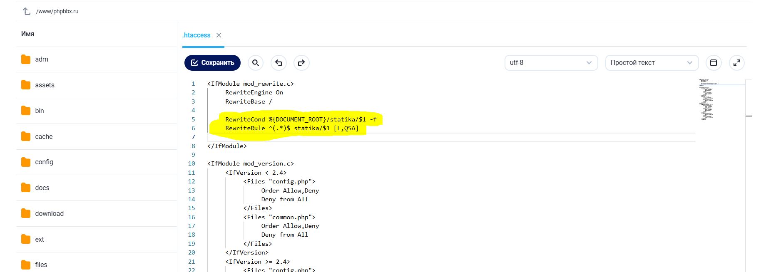The image size is (766, 272).
Task: Click the /www/phpbbx.ru path field
Action: point(57,11)
